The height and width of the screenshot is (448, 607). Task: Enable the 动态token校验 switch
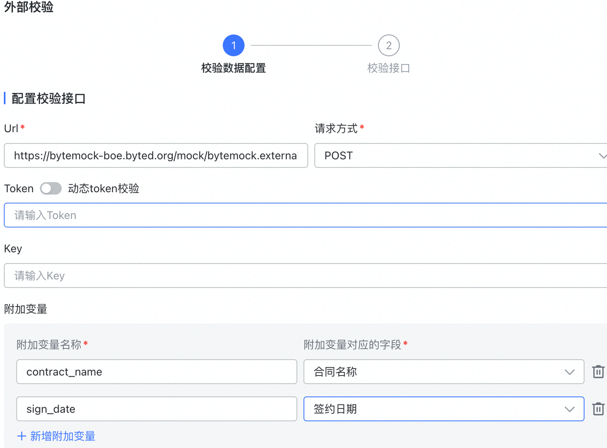coord(51,188)
